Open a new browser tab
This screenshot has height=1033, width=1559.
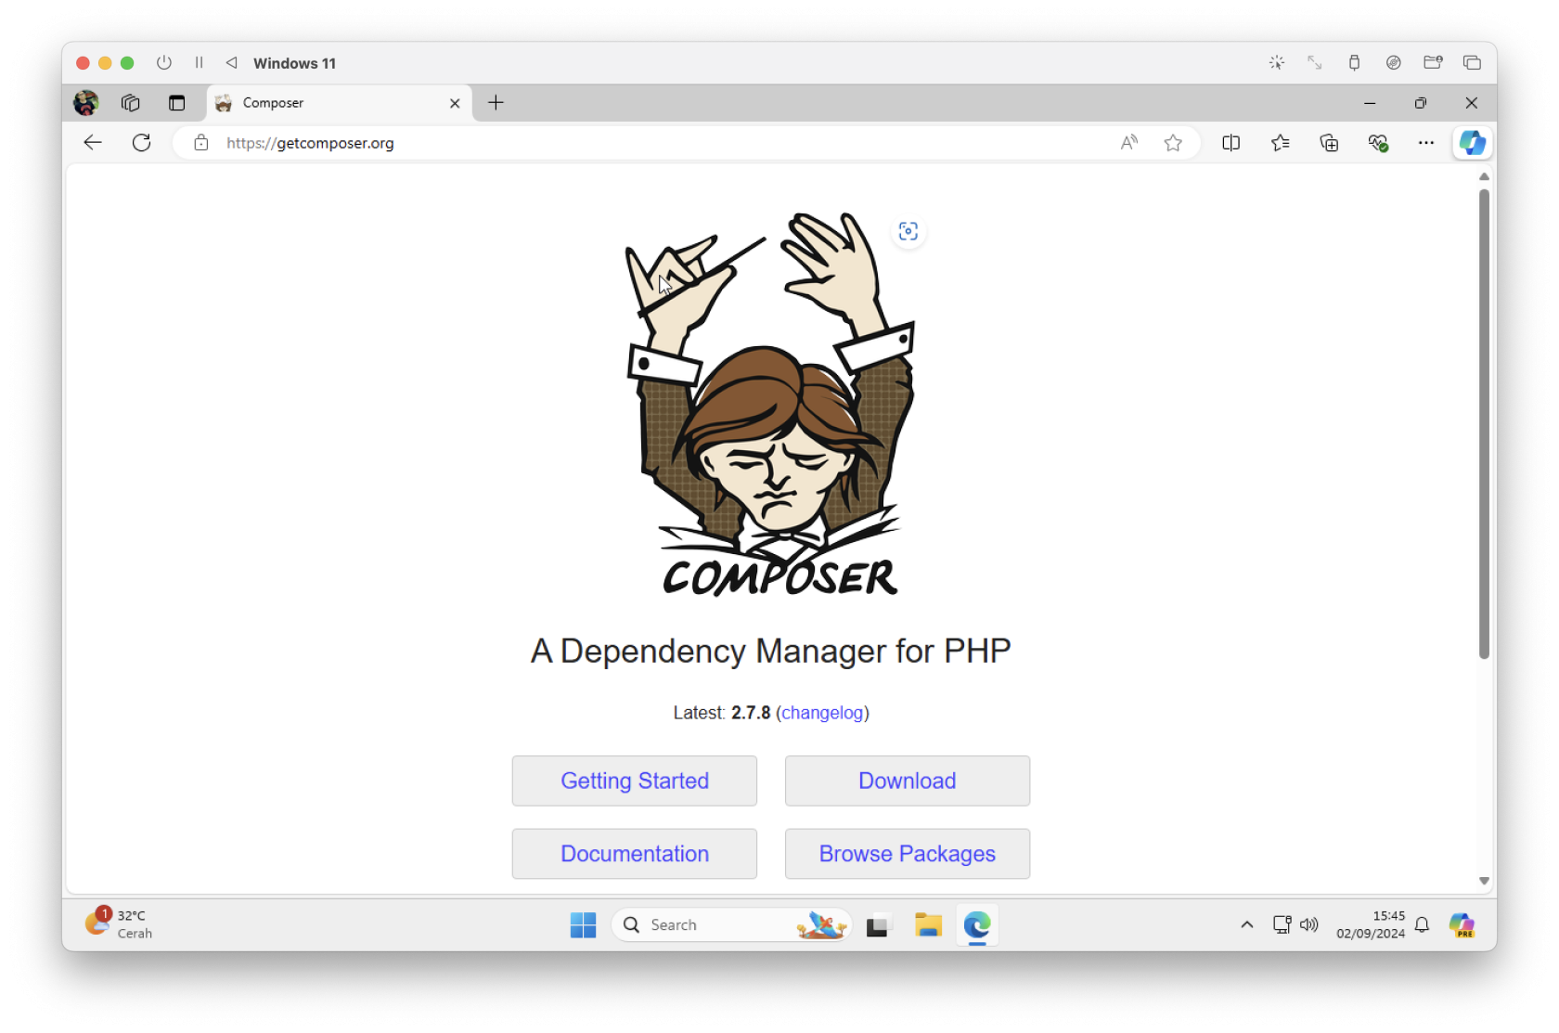496,103
